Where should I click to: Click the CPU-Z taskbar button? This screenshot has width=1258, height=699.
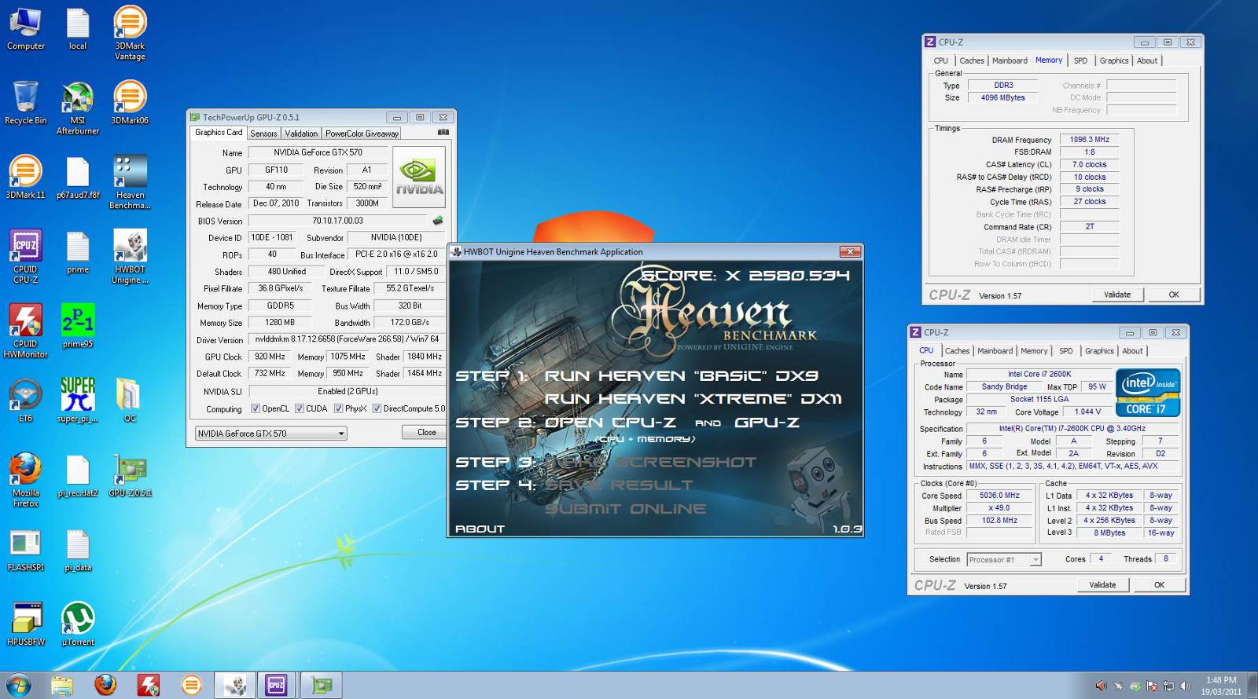(x=276, y=685)
